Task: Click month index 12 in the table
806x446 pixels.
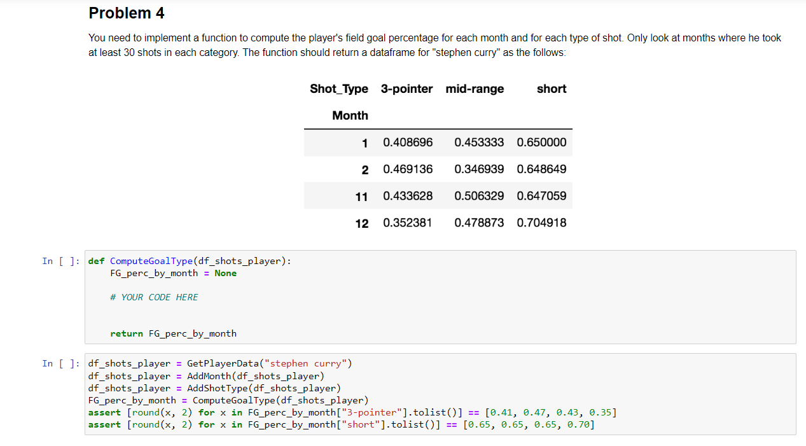Action: tap(361, 223)
